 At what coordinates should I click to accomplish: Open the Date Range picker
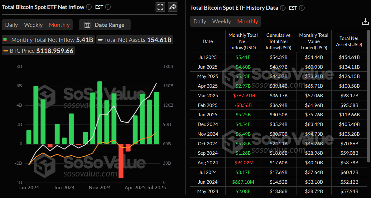pyautogui.click(x=104, y=25)
